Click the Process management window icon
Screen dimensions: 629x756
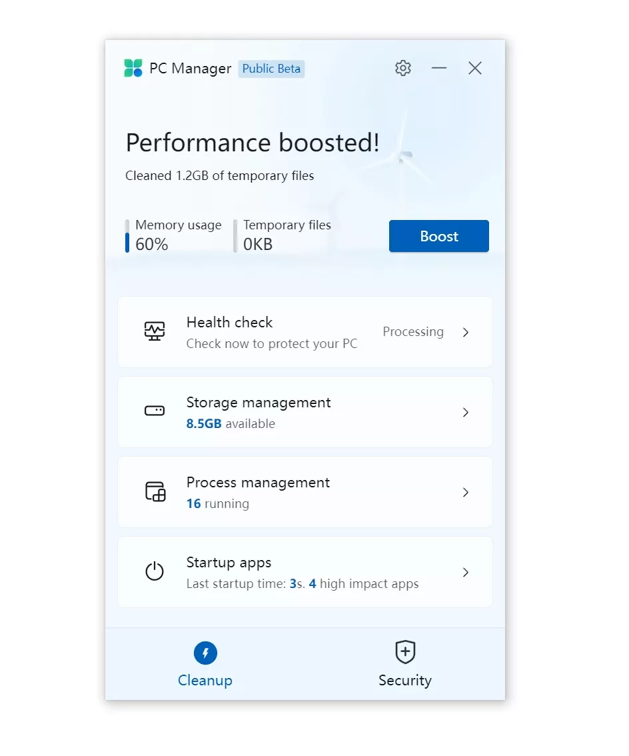click(155, 492)
